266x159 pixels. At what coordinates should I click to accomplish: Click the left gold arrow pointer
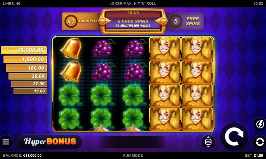click(105, 21)
